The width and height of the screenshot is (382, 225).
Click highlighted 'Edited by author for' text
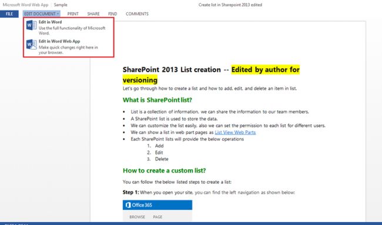tap(265, 70)
